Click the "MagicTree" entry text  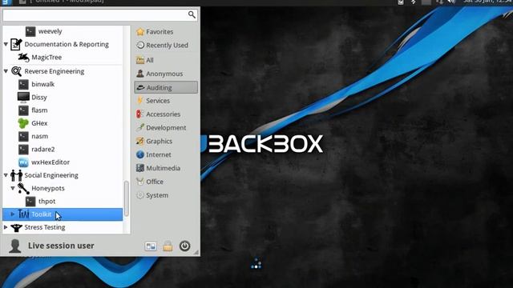click(x=46, y=58)
